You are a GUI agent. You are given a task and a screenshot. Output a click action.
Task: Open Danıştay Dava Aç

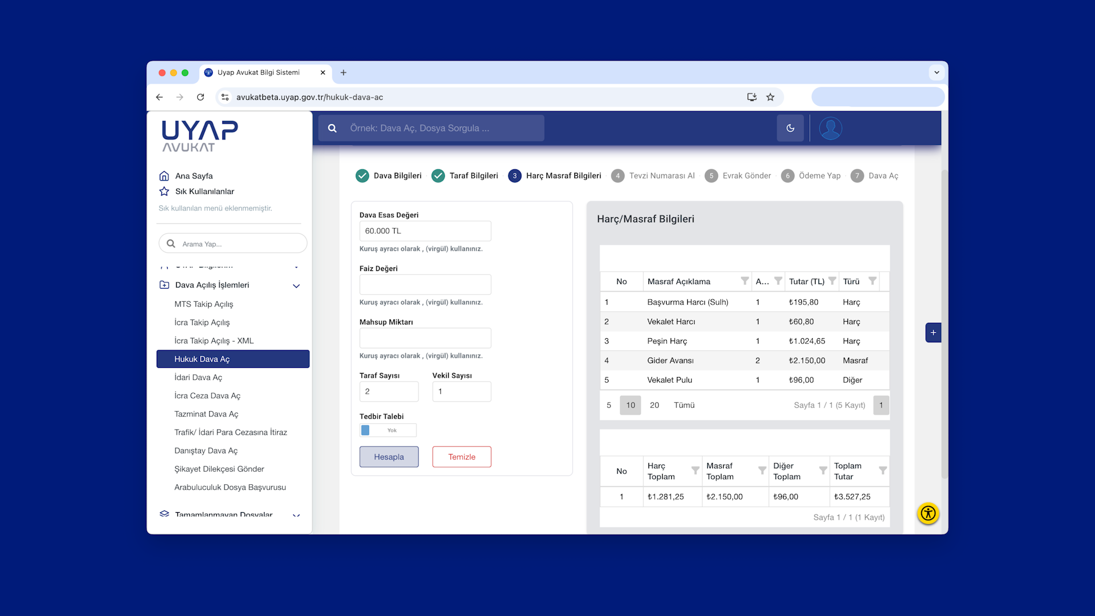tap(206, 451)
